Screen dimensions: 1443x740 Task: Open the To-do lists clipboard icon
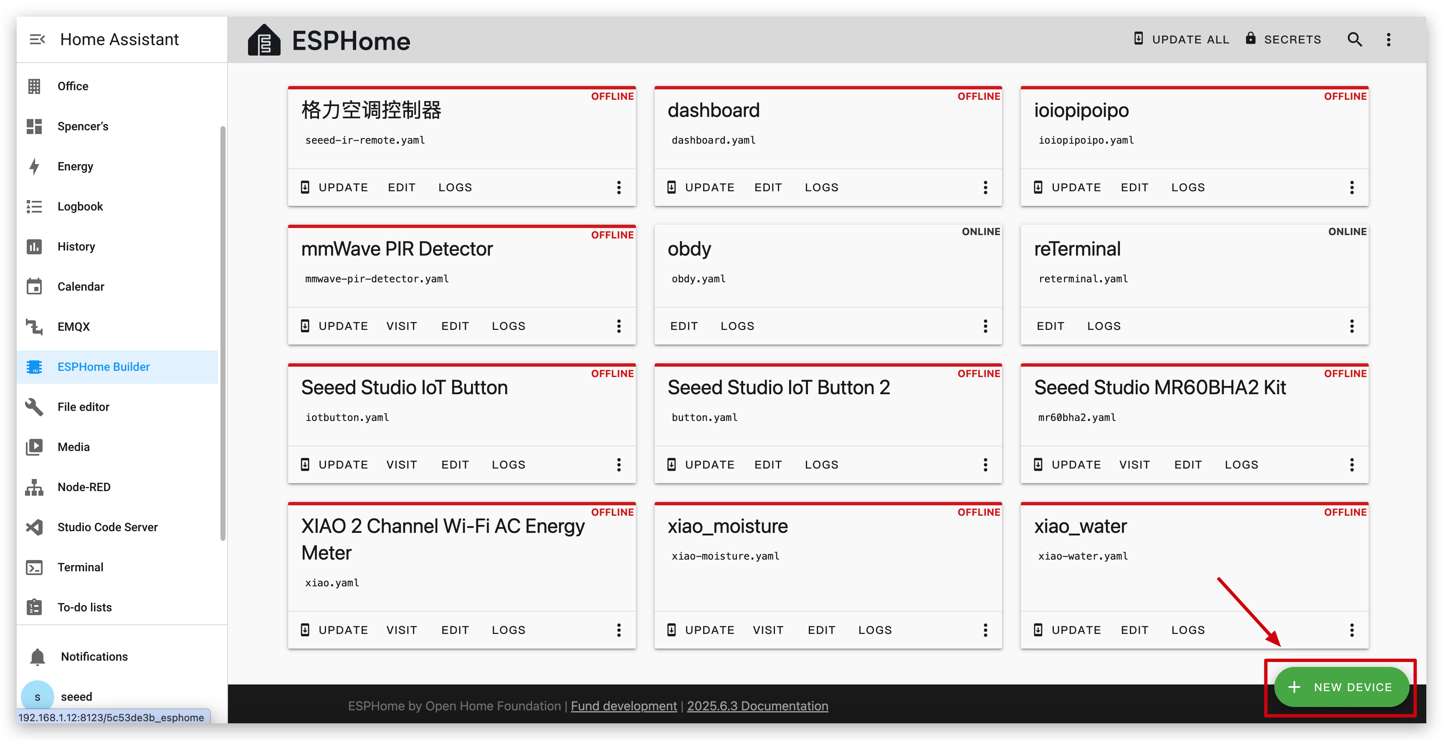click(x=34, y=607)
